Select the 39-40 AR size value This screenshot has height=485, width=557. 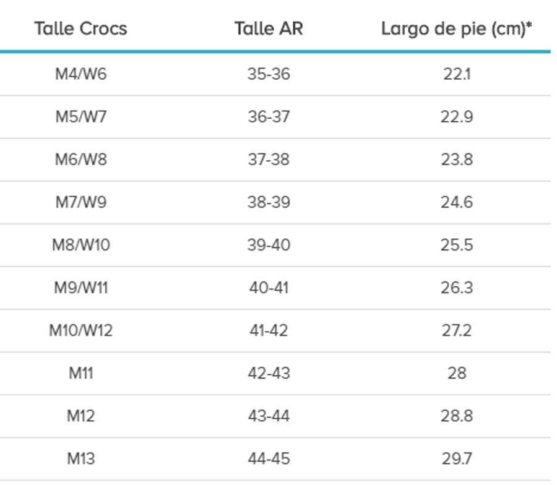coord(269,245)
